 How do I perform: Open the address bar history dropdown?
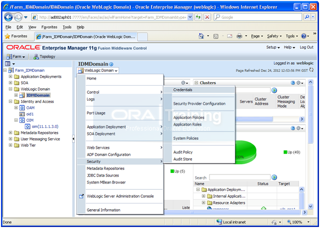pos(190,17)
